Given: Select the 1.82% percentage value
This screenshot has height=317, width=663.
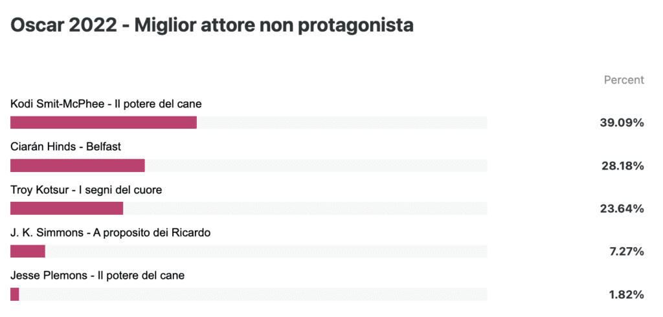Looking at the screenshot, I should (x=626, y=294).
